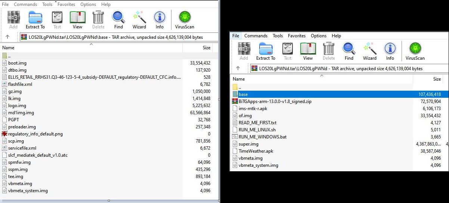
Task: Sort by Name column in the left window
Action: [x=8, y=48]
